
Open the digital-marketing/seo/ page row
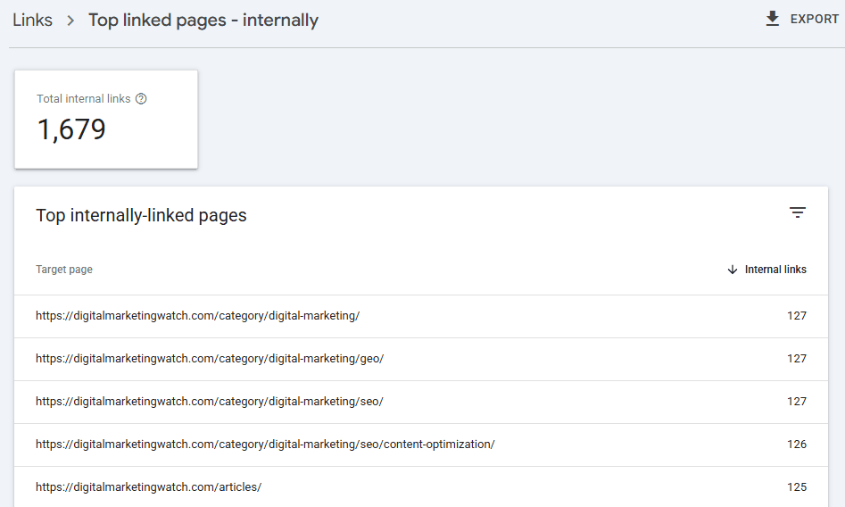421,402
